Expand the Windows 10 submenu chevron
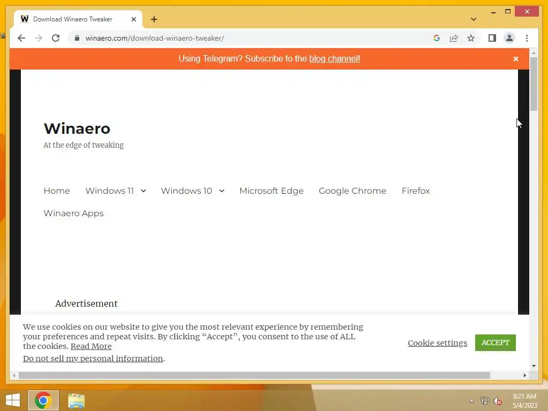548x411 pixels. coord(222,191)
